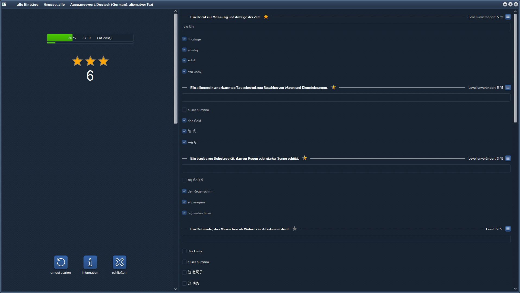Click 'Gruppe: alle' in the menu bar
This screenshot has width=520, height=293.
tap(54, 4)
